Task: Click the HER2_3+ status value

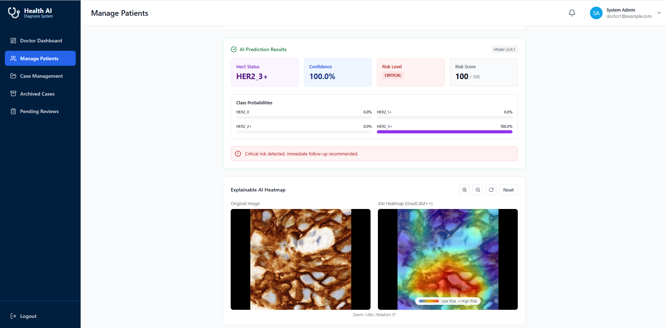Action: [x=252, y=76]
